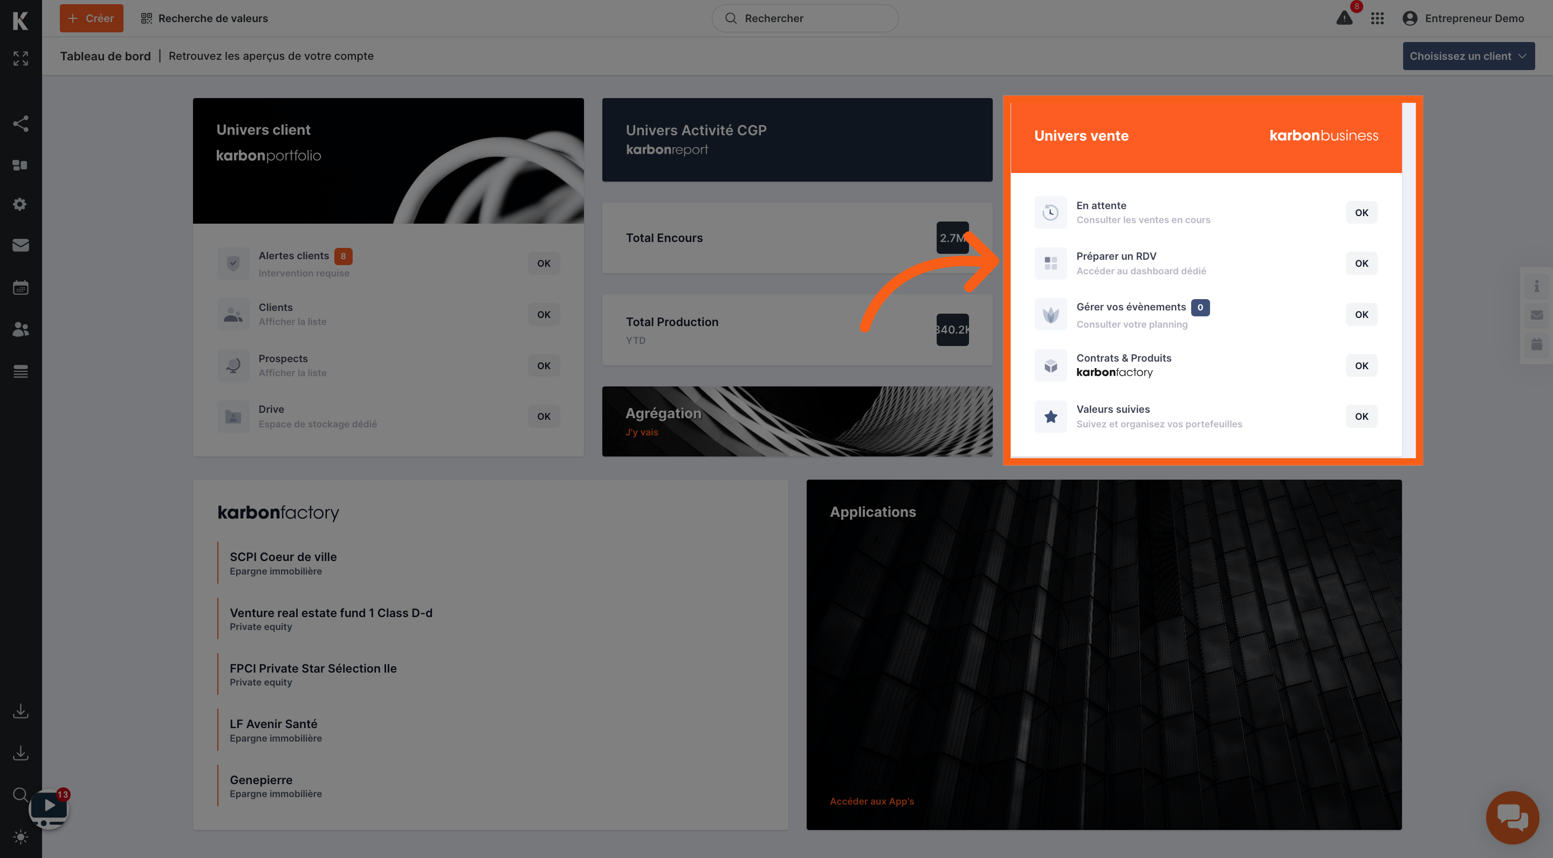Click the upper download icon in sidebar
Viewport: 1553px width, 858px height.
pos(20,711)
